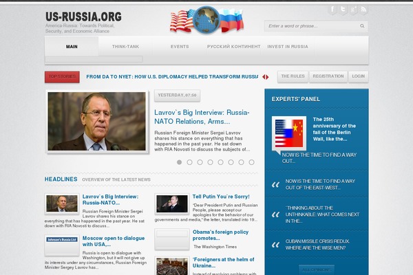Select the fourth slider dot

coord(210,162)
